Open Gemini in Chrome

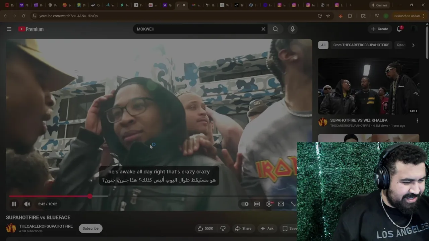pos(379,5)
